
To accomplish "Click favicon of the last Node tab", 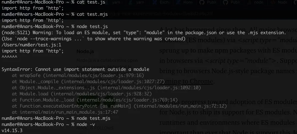I will pyautogui.click(x=273, y=2).
